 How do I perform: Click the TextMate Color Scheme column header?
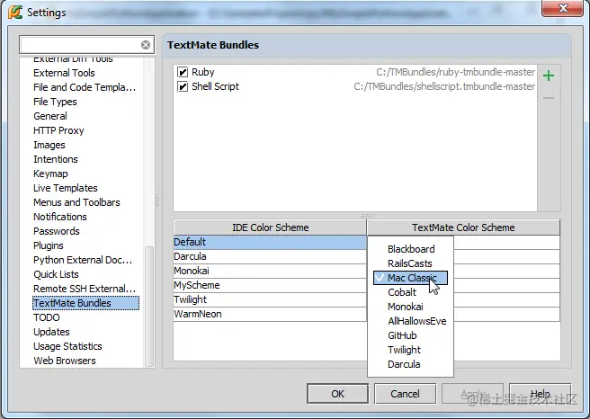[x=463, y=227]
